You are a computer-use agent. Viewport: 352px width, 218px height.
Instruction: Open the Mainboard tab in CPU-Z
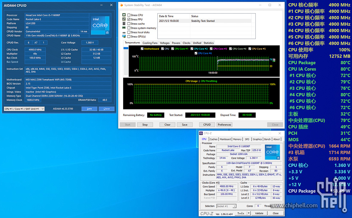point(225,139)
